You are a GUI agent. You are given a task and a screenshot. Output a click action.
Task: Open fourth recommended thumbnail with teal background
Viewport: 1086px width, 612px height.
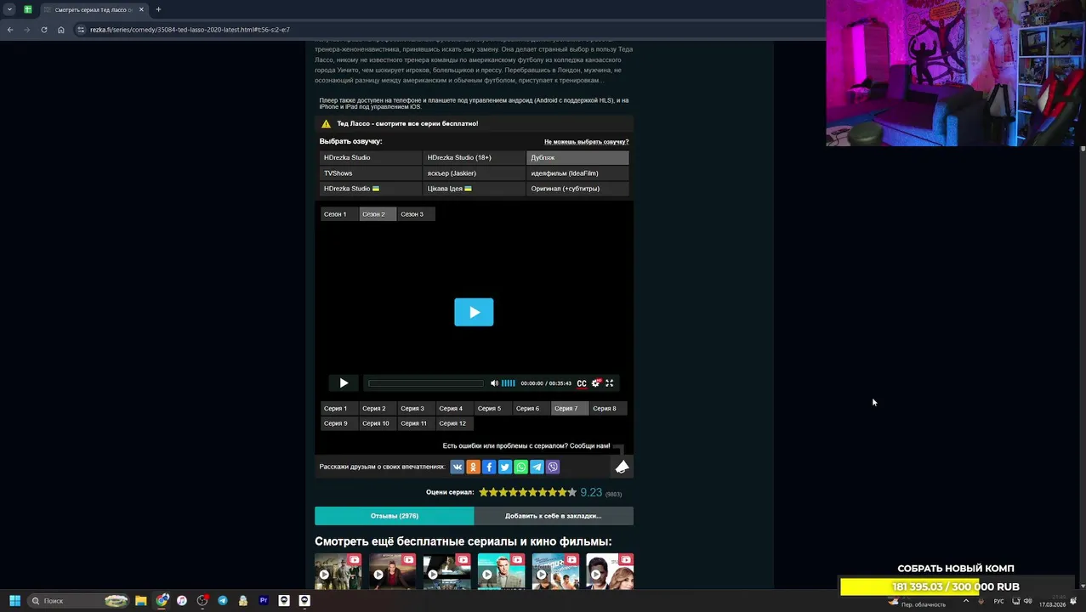click(x=501, y=571)
